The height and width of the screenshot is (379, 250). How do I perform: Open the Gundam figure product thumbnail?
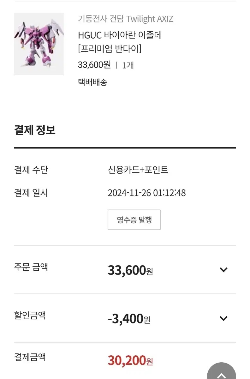coord(39,44)
